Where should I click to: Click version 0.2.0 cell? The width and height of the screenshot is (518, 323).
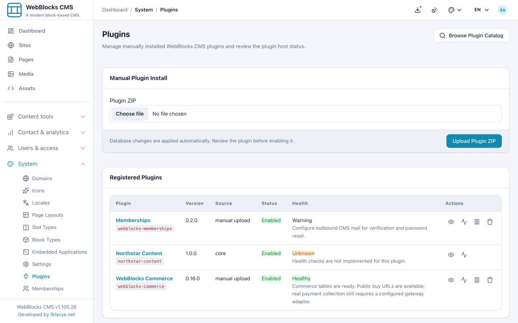pyautogui.click(x=191, y=220)
